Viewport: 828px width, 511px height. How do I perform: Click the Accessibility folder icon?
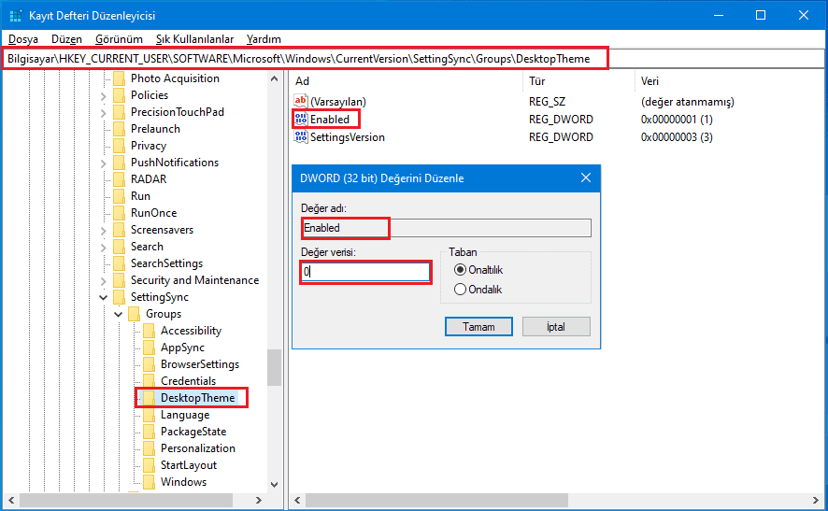pos(150,331)
